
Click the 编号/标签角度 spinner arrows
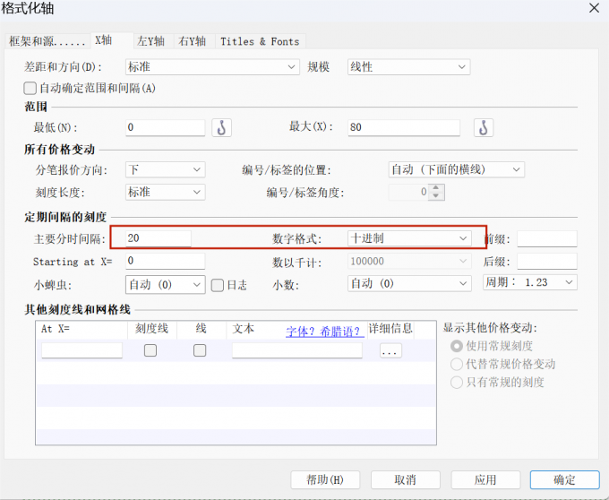[436, 192]
